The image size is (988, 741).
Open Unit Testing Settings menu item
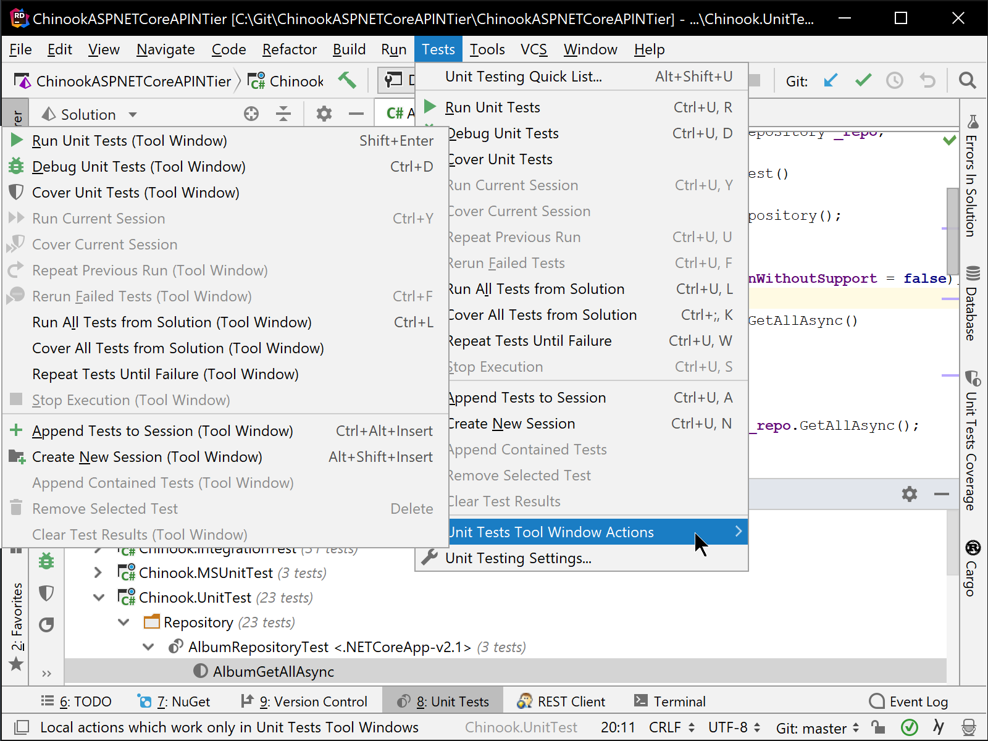(x=582, y=558)
